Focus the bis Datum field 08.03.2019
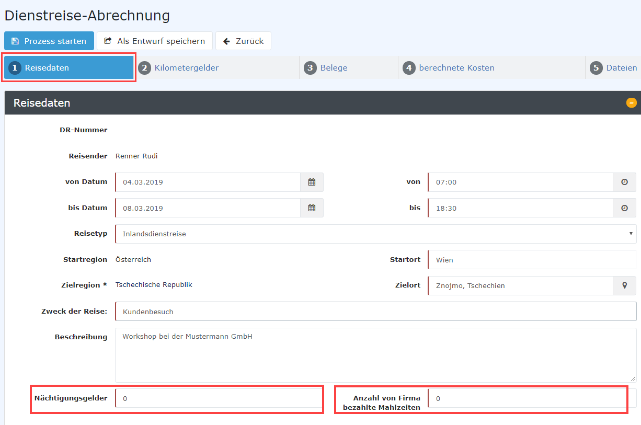The height and width of the screenshot is (425, 641). (208, 208)
